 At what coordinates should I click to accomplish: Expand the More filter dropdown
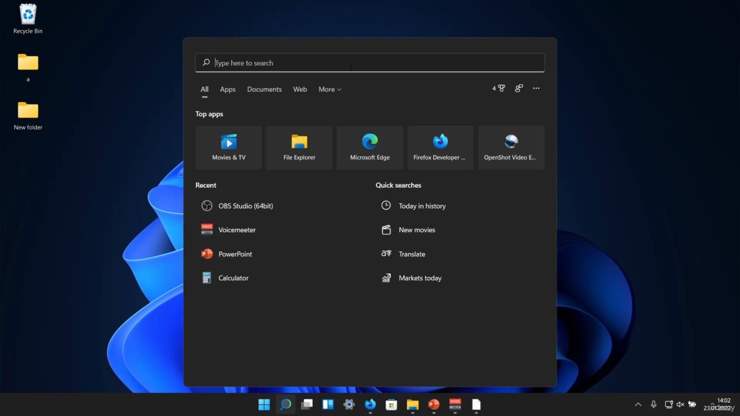click(330, 90)
